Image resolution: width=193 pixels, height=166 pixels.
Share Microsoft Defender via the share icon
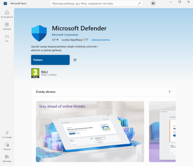point(75,60)
